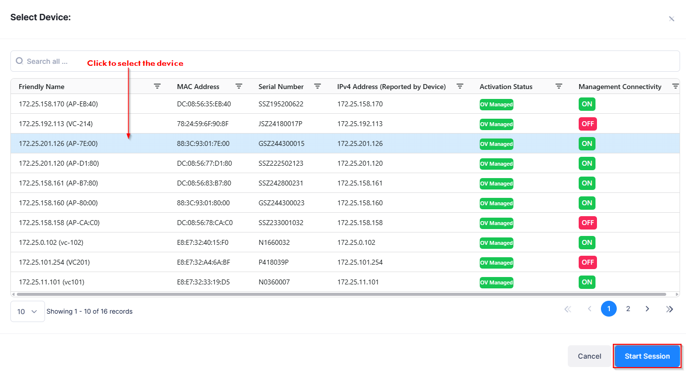
Task: Click the Start Session button
Action: click(x=647, y=356)
